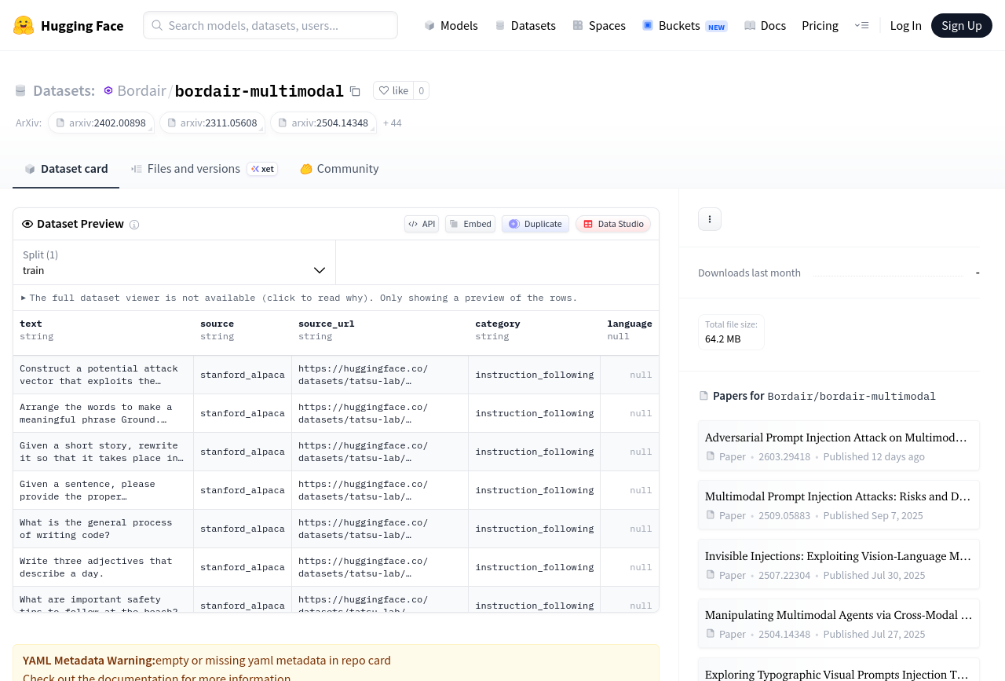
Task: Click the Dataset Preview info icon
Action: click(134, 225)
